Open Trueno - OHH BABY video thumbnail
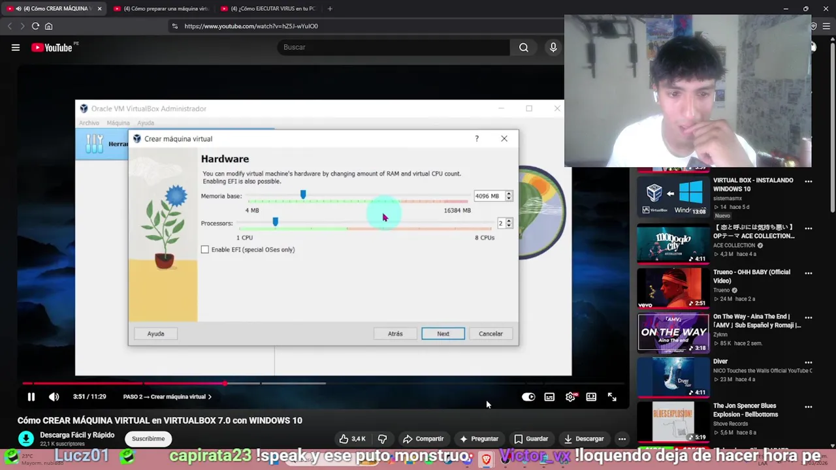This screenshot has width=836, height=470. coord(673,288)
